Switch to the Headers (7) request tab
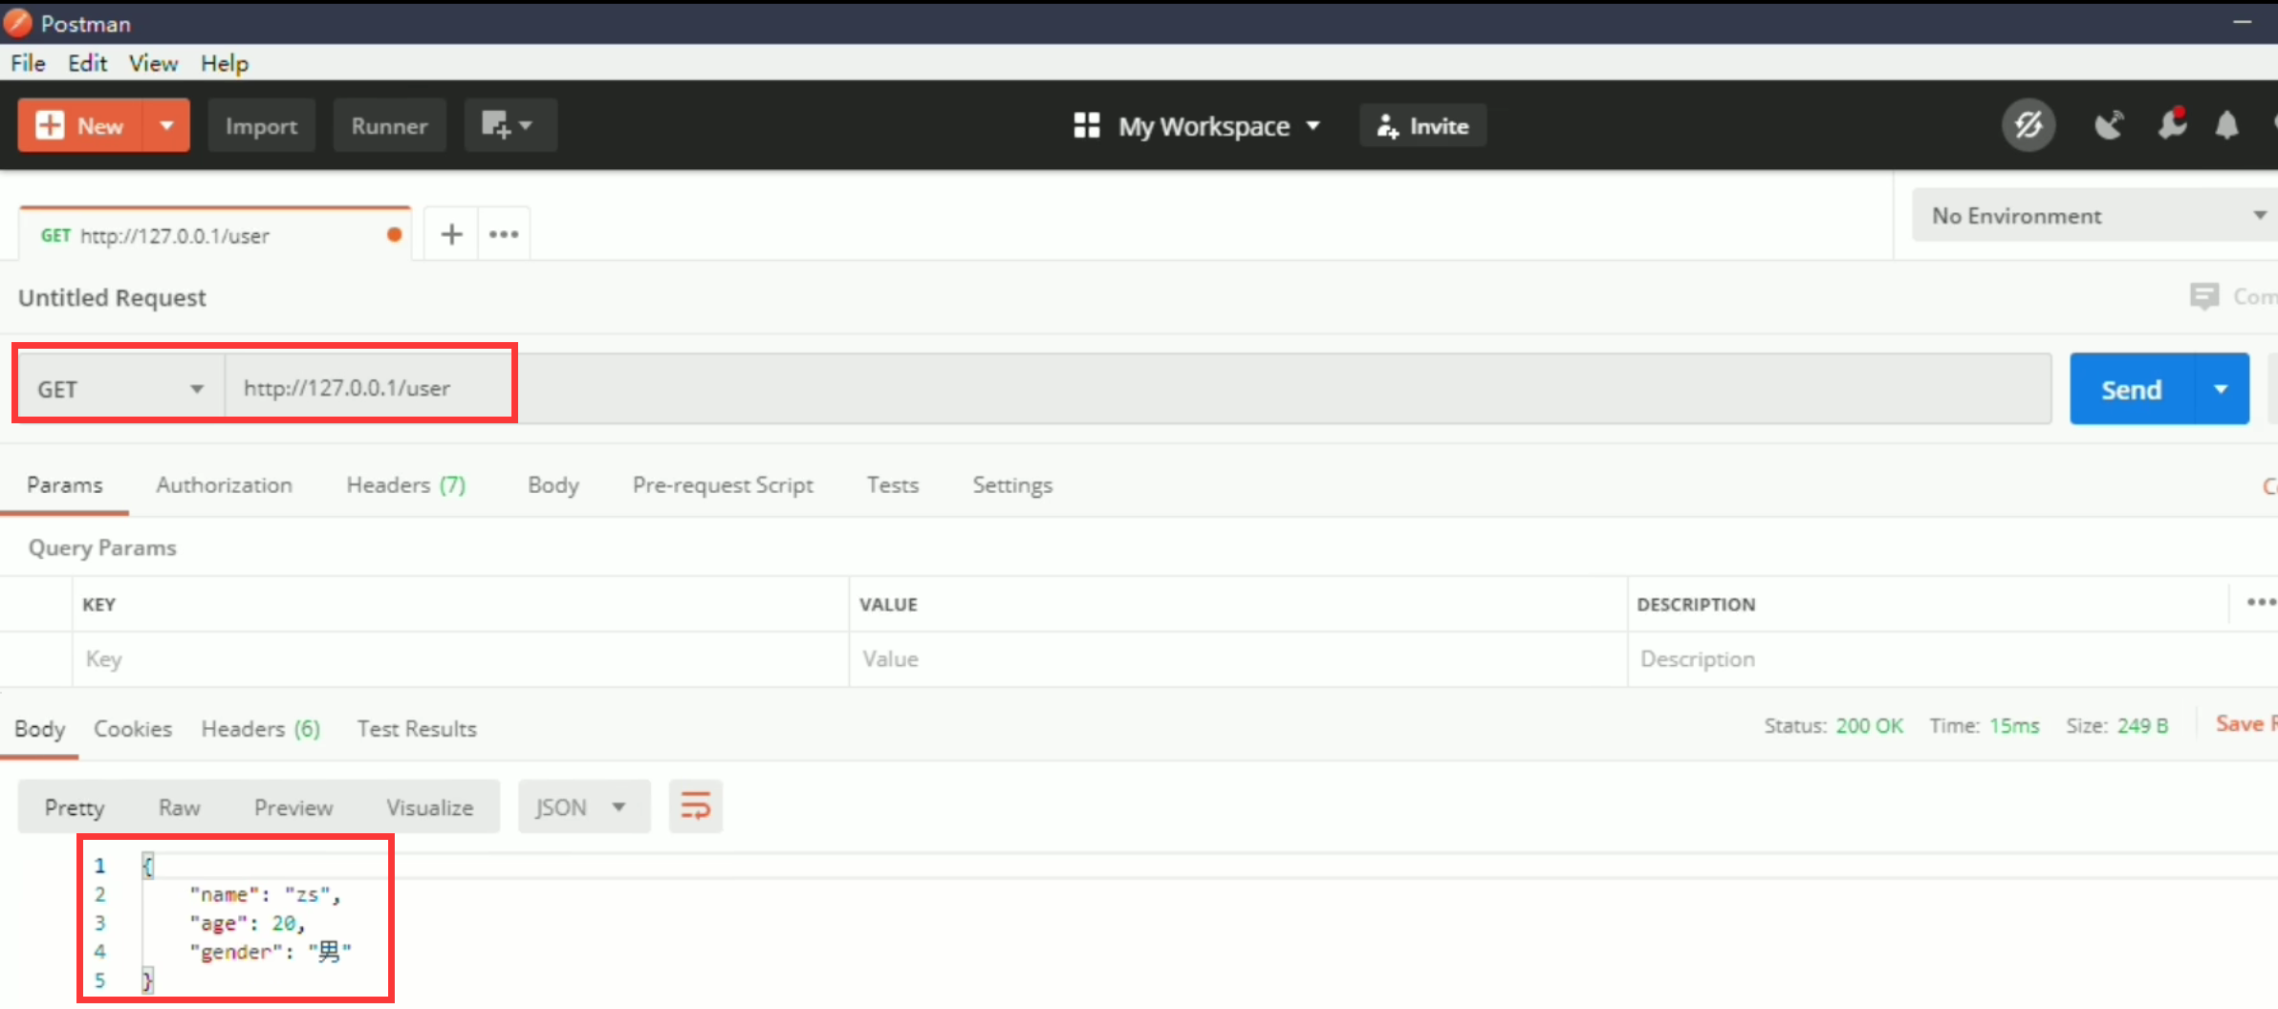Screen dimensions: 2278x1009 [x=405, y=484]
